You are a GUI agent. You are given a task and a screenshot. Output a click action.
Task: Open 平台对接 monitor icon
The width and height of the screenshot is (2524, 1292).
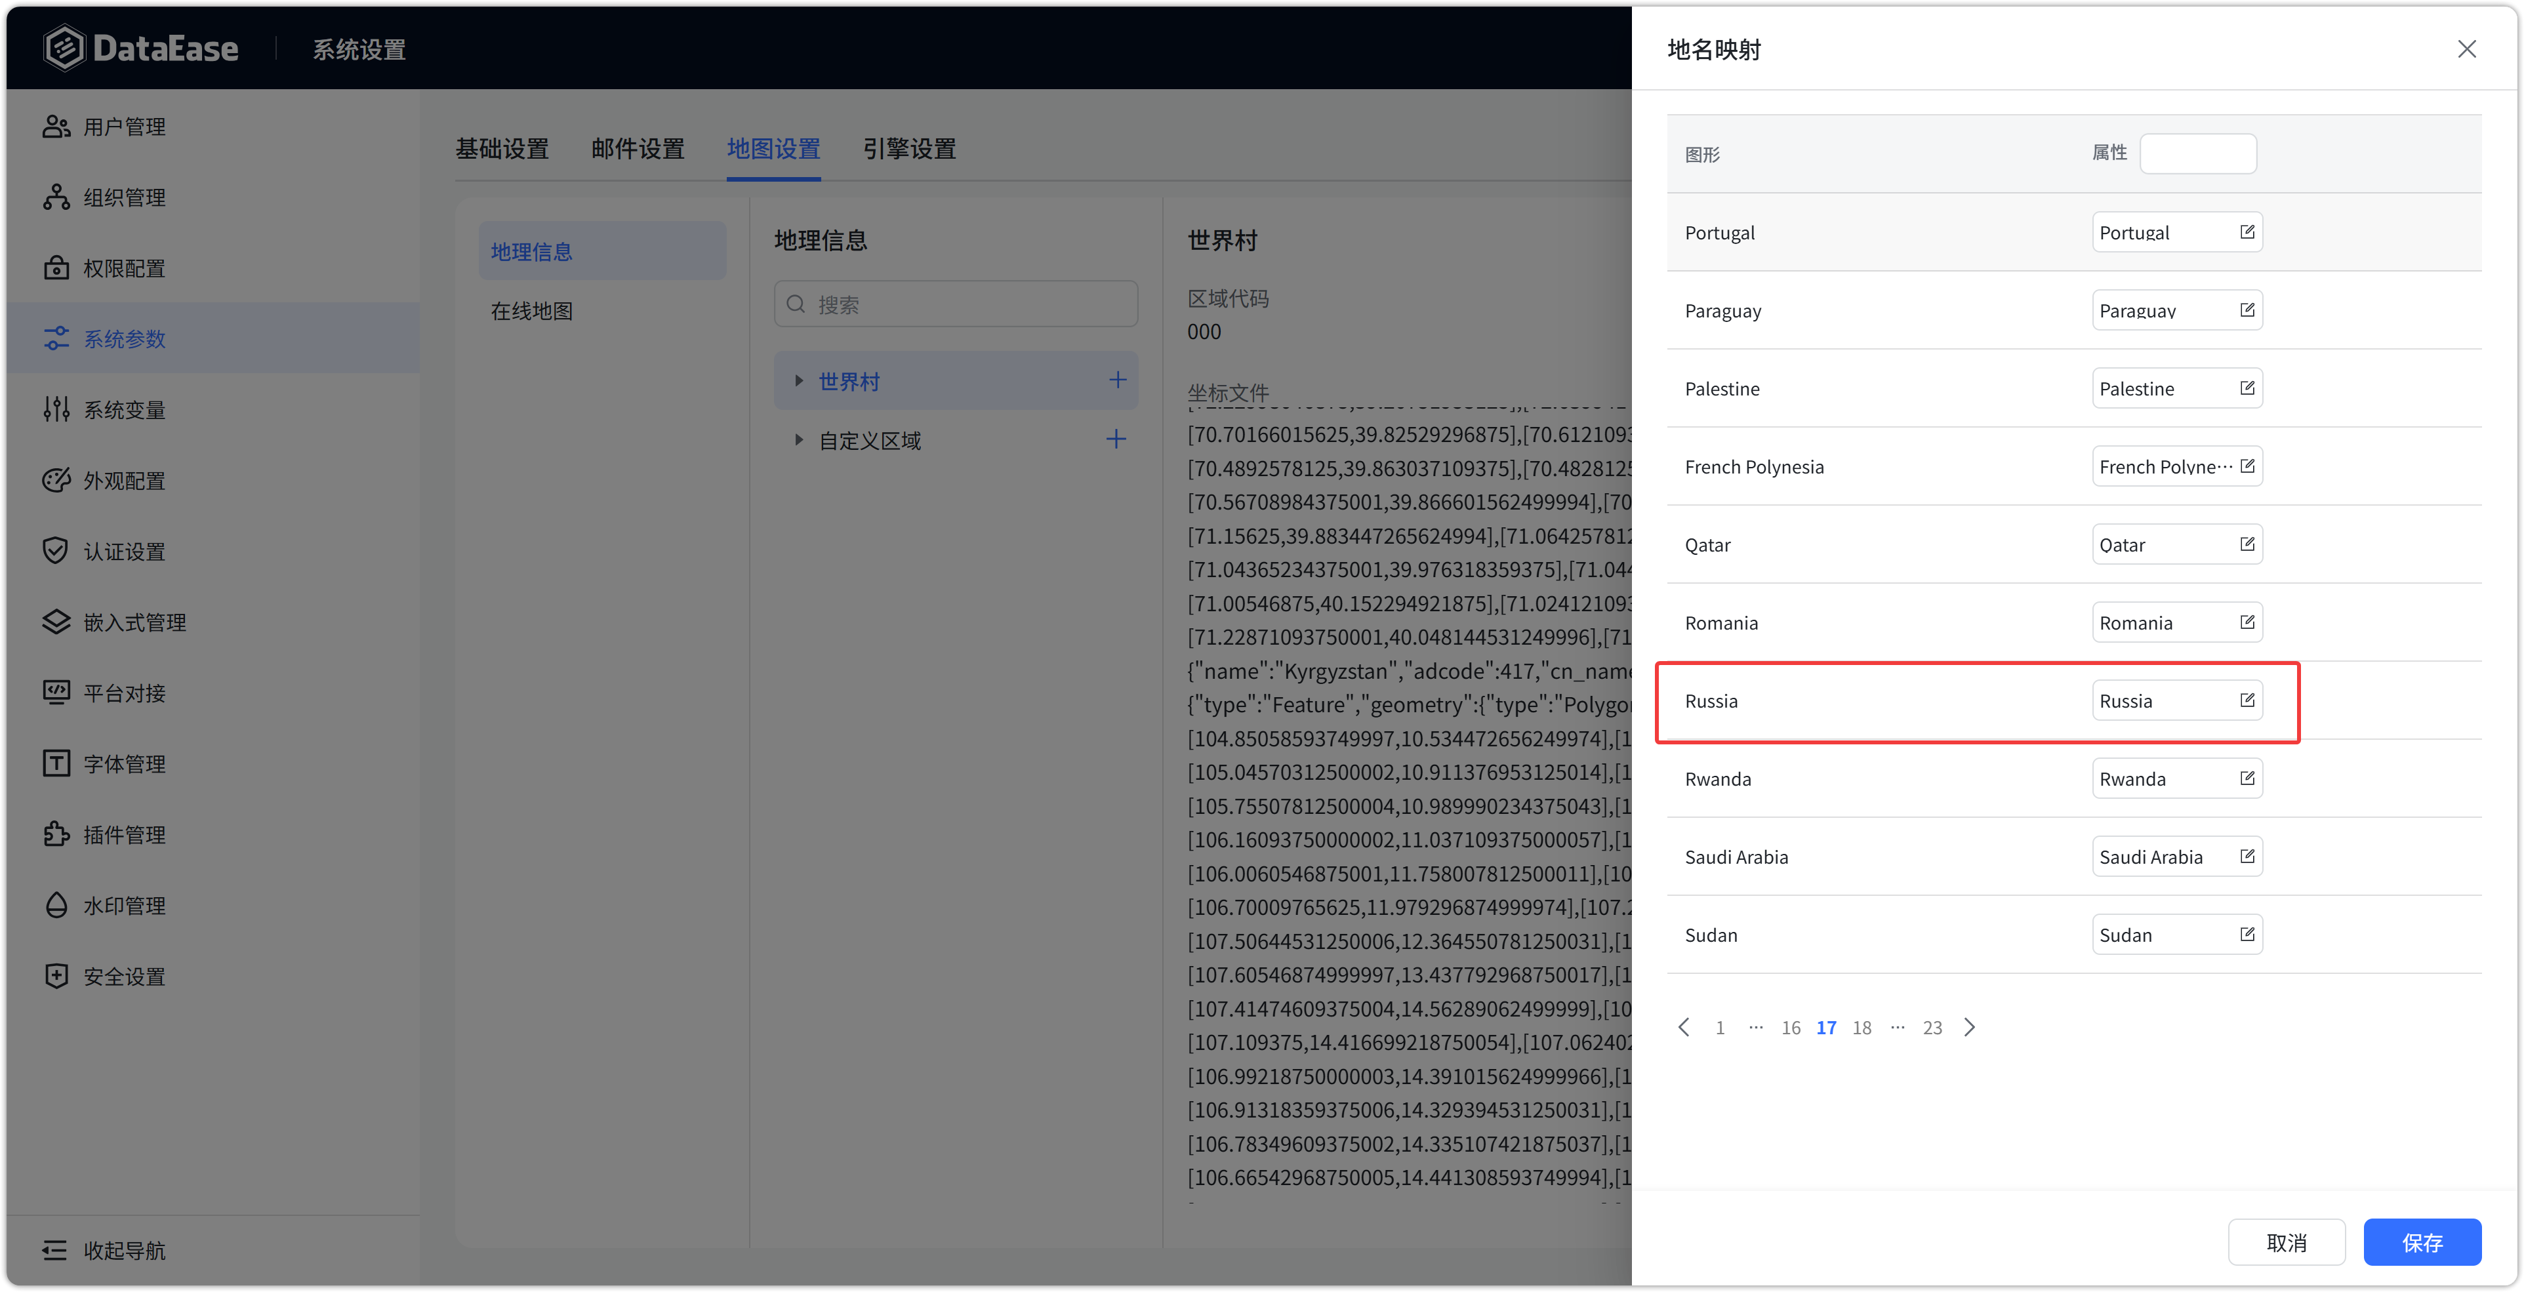pyautogui.click(x=56, y=693)
